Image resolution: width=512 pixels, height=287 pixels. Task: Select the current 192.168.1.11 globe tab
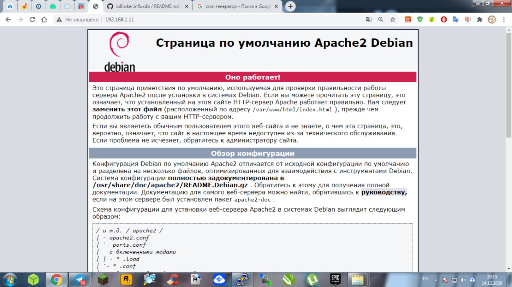click(95, 6)
